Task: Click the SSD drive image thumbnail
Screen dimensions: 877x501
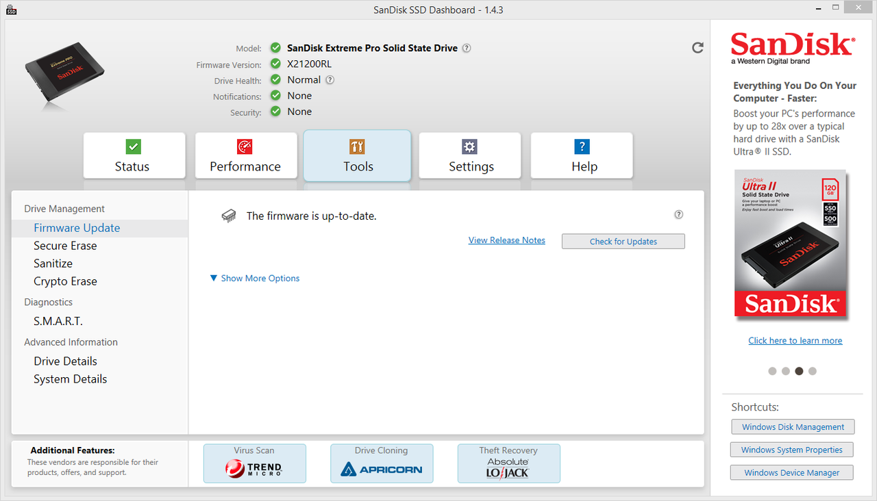Action: (64, 71)
